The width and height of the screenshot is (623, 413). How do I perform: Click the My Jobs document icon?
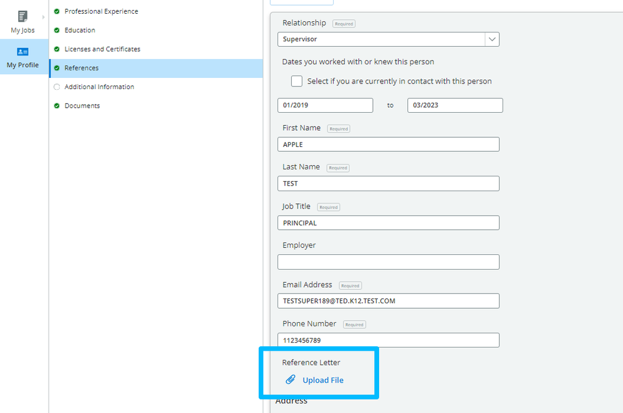(x=22, y=14)
